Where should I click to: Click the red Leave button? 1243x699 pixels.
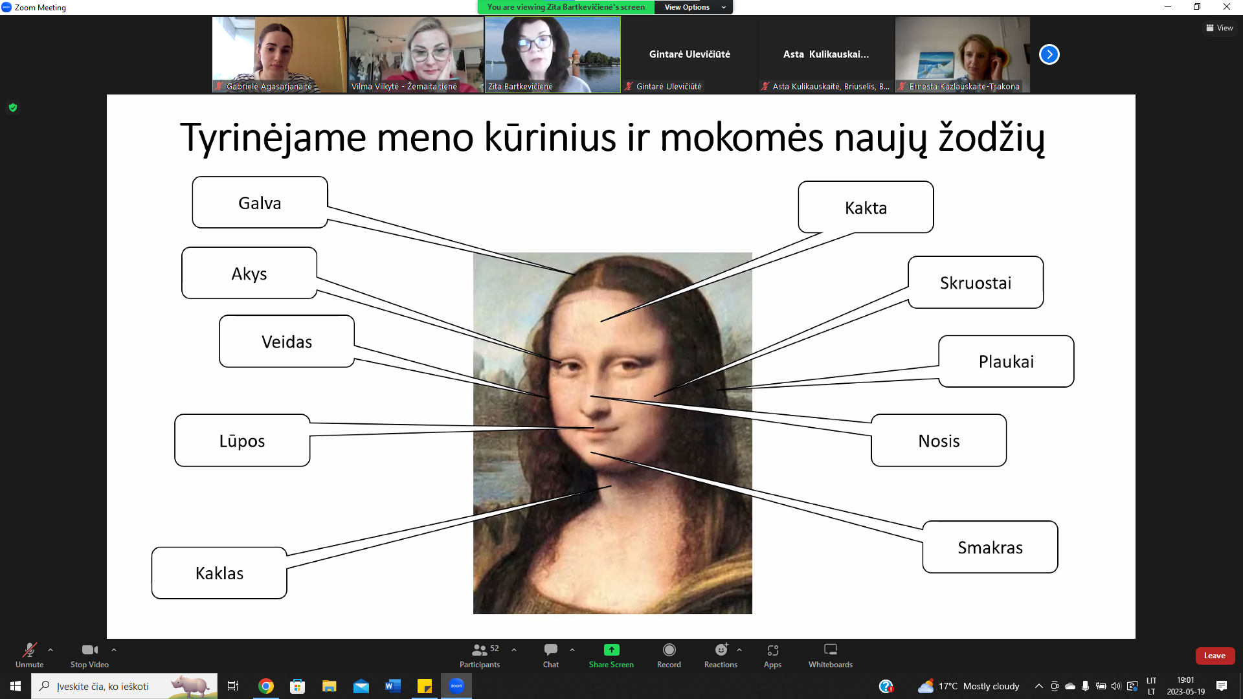[x=1215, y=656]
